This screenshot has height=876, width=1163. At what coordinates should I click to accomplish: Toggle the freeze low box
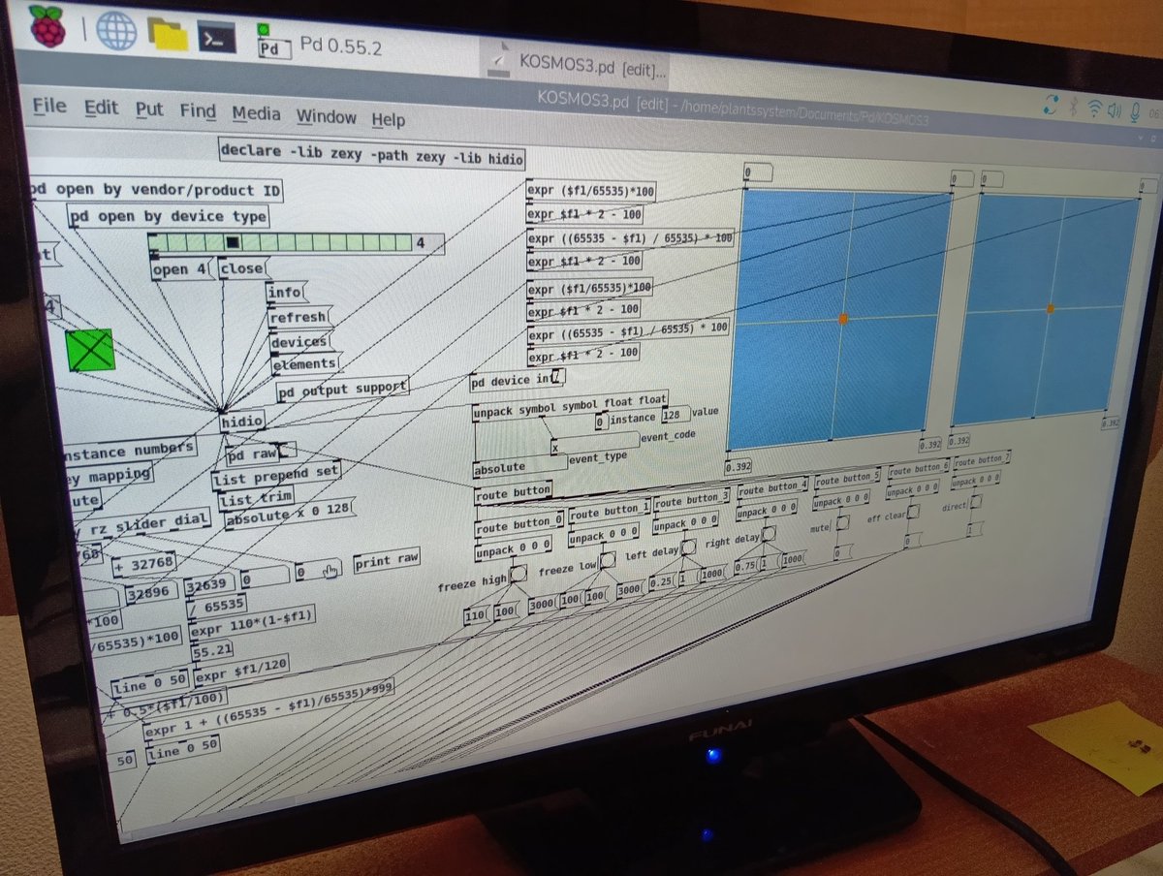pyautogui.click(x=608, y=560)
